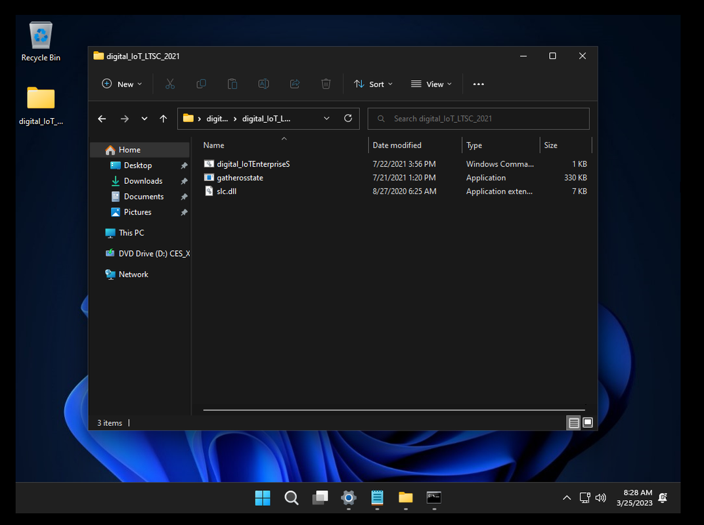The height and width of the screenshot is (525, 704).
Task: Open Command Prompt on the taskbar
Action: pos(433,497)
